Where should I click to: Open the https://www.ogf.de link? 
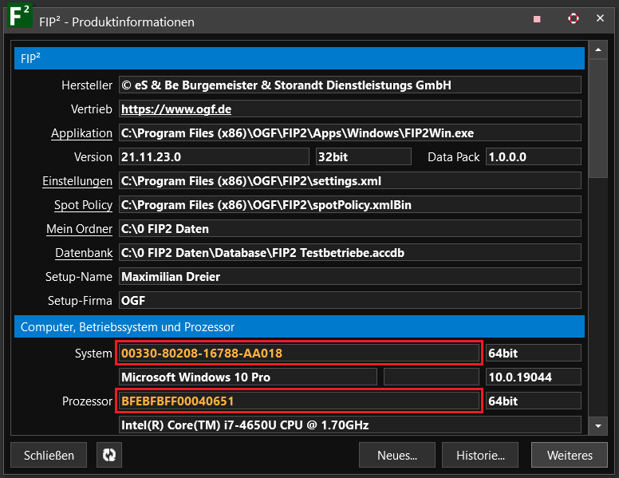pyautogui.click(x=175, y=109)
